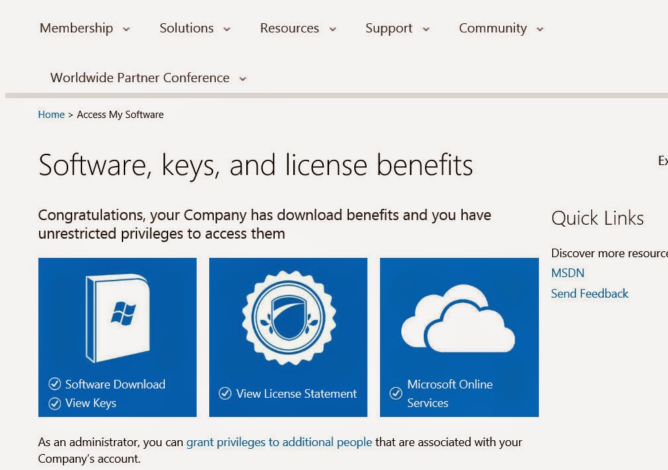
Task: Open the Membership menu
Action: pos(76,28)
